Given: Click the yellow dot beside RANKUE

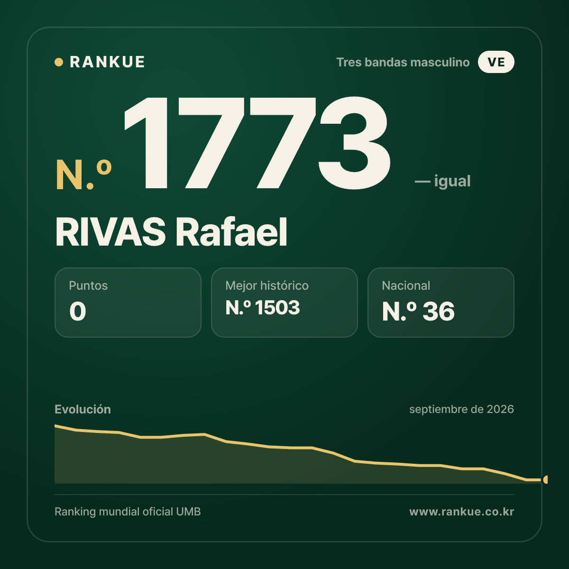Looking at the screenshot, I should 59,62.
